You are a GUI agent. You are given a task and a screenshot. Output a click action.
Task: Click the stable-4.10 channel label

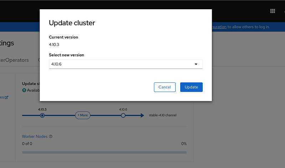tap(163, 115)
